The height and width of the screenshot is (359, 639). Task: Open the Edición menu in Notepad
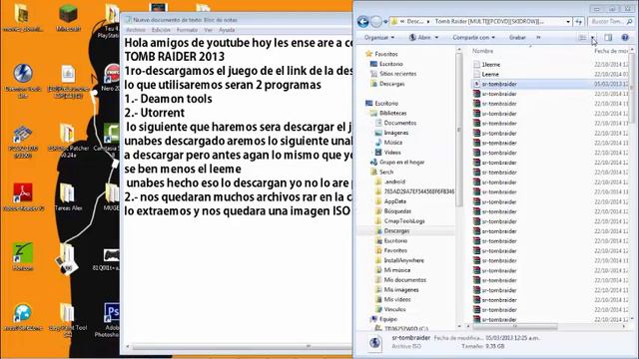[x=161, y=30]
